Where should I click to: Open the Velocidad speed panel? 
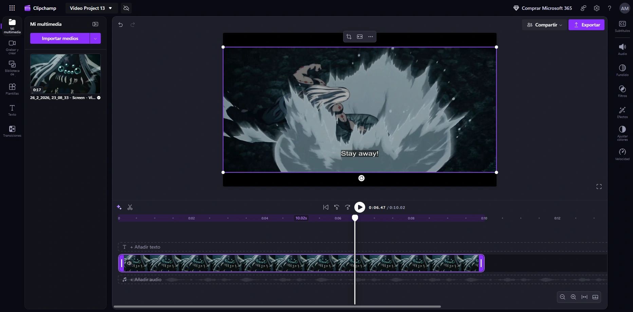(x=622, y=155)
